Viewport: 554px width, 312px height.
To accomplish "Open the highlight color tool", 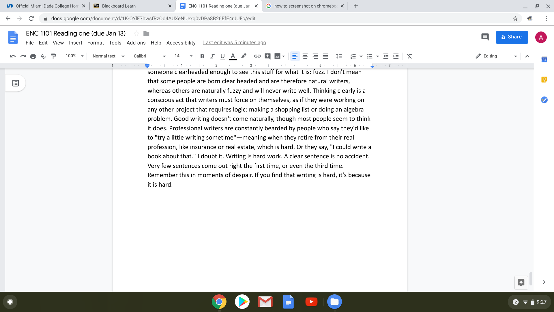I will coord(244,56).
